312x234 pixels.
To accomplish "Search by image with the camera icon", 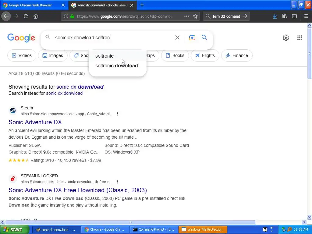I will [192, 37].
